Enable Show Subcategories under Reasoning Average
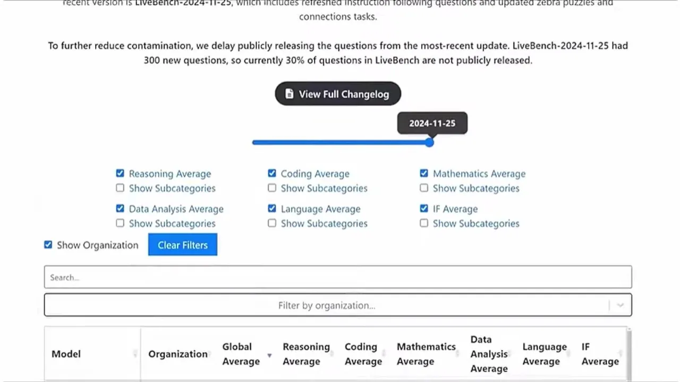 120,188
